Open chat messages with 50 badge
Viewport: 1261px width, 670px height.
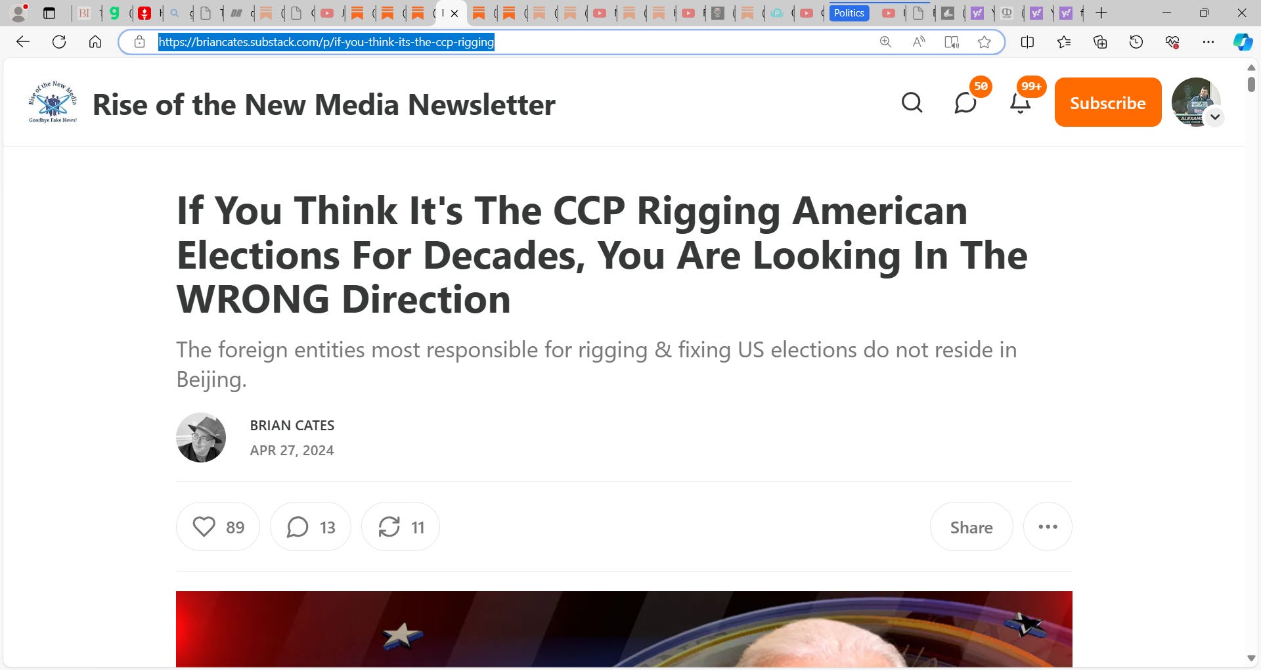point(965,103)
